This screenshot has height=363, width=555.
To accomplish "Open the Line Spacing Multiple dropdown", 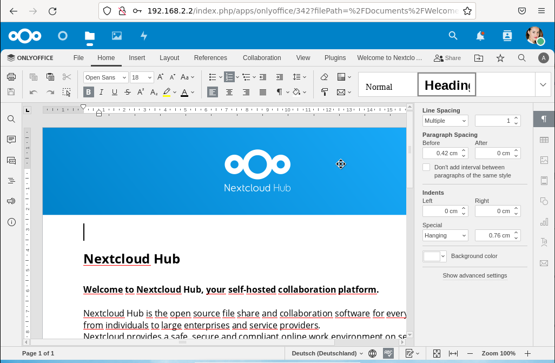I will (445, 121).
